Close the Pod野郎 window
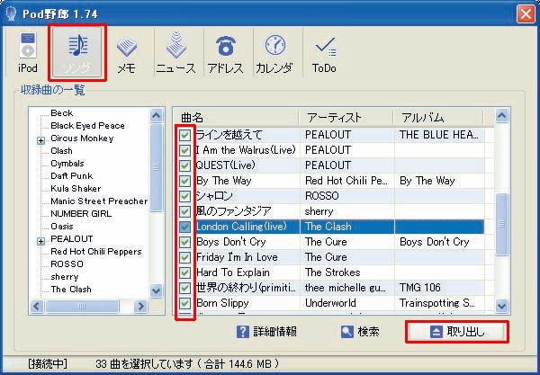Image resolution: width=540 pixels, height=375 pixels. 526,14
